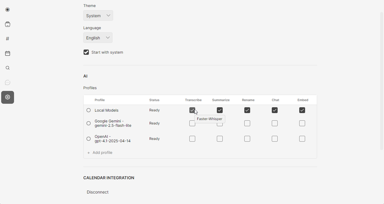The height and width of the screenshot is (204, 384).
Task: Click the record icon in the sidebar
Action: click(x=8, y=10)
